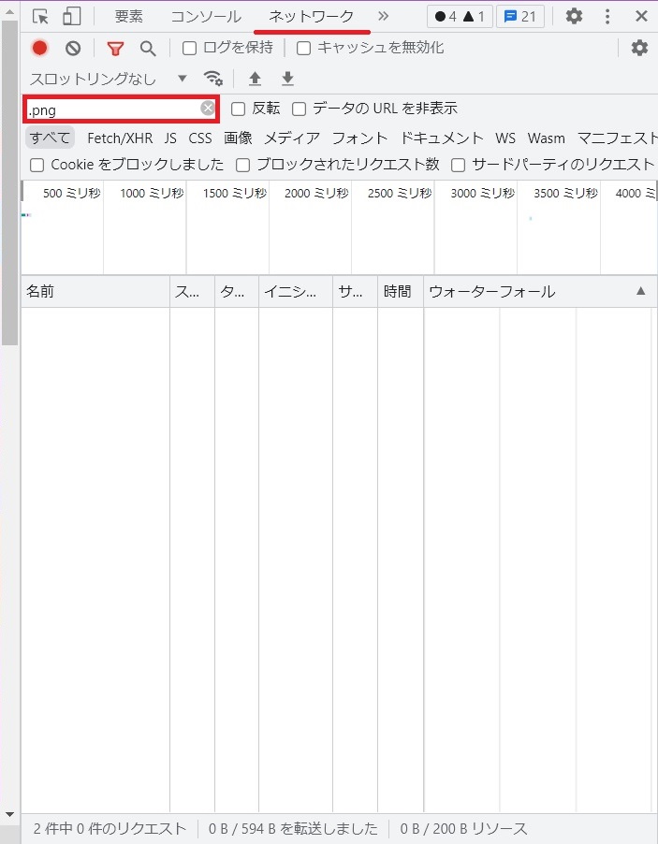Open network panel settings gear
Image resolution: width=658 pixels, height=844 pixels.
tap(639, 48)
